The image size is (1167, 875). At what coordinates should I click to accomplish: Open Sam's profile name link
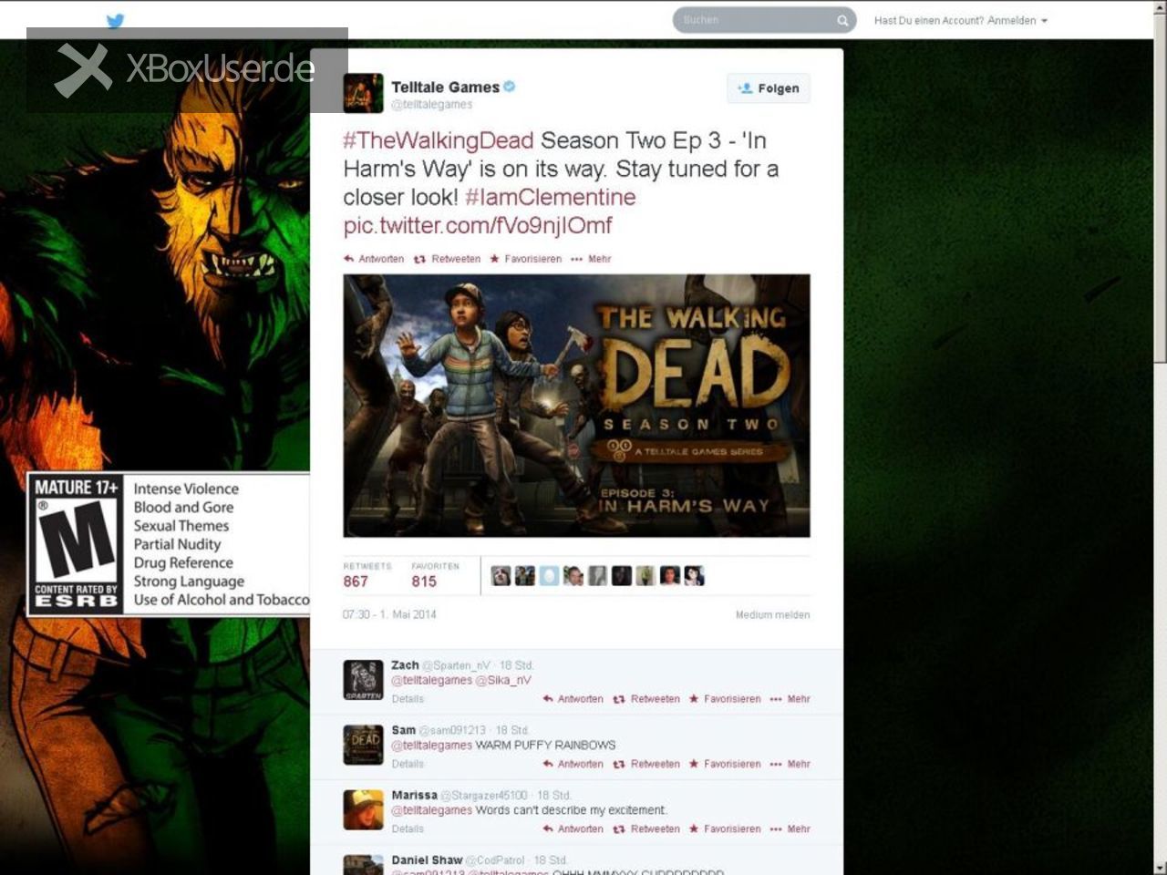click(403, 730)
